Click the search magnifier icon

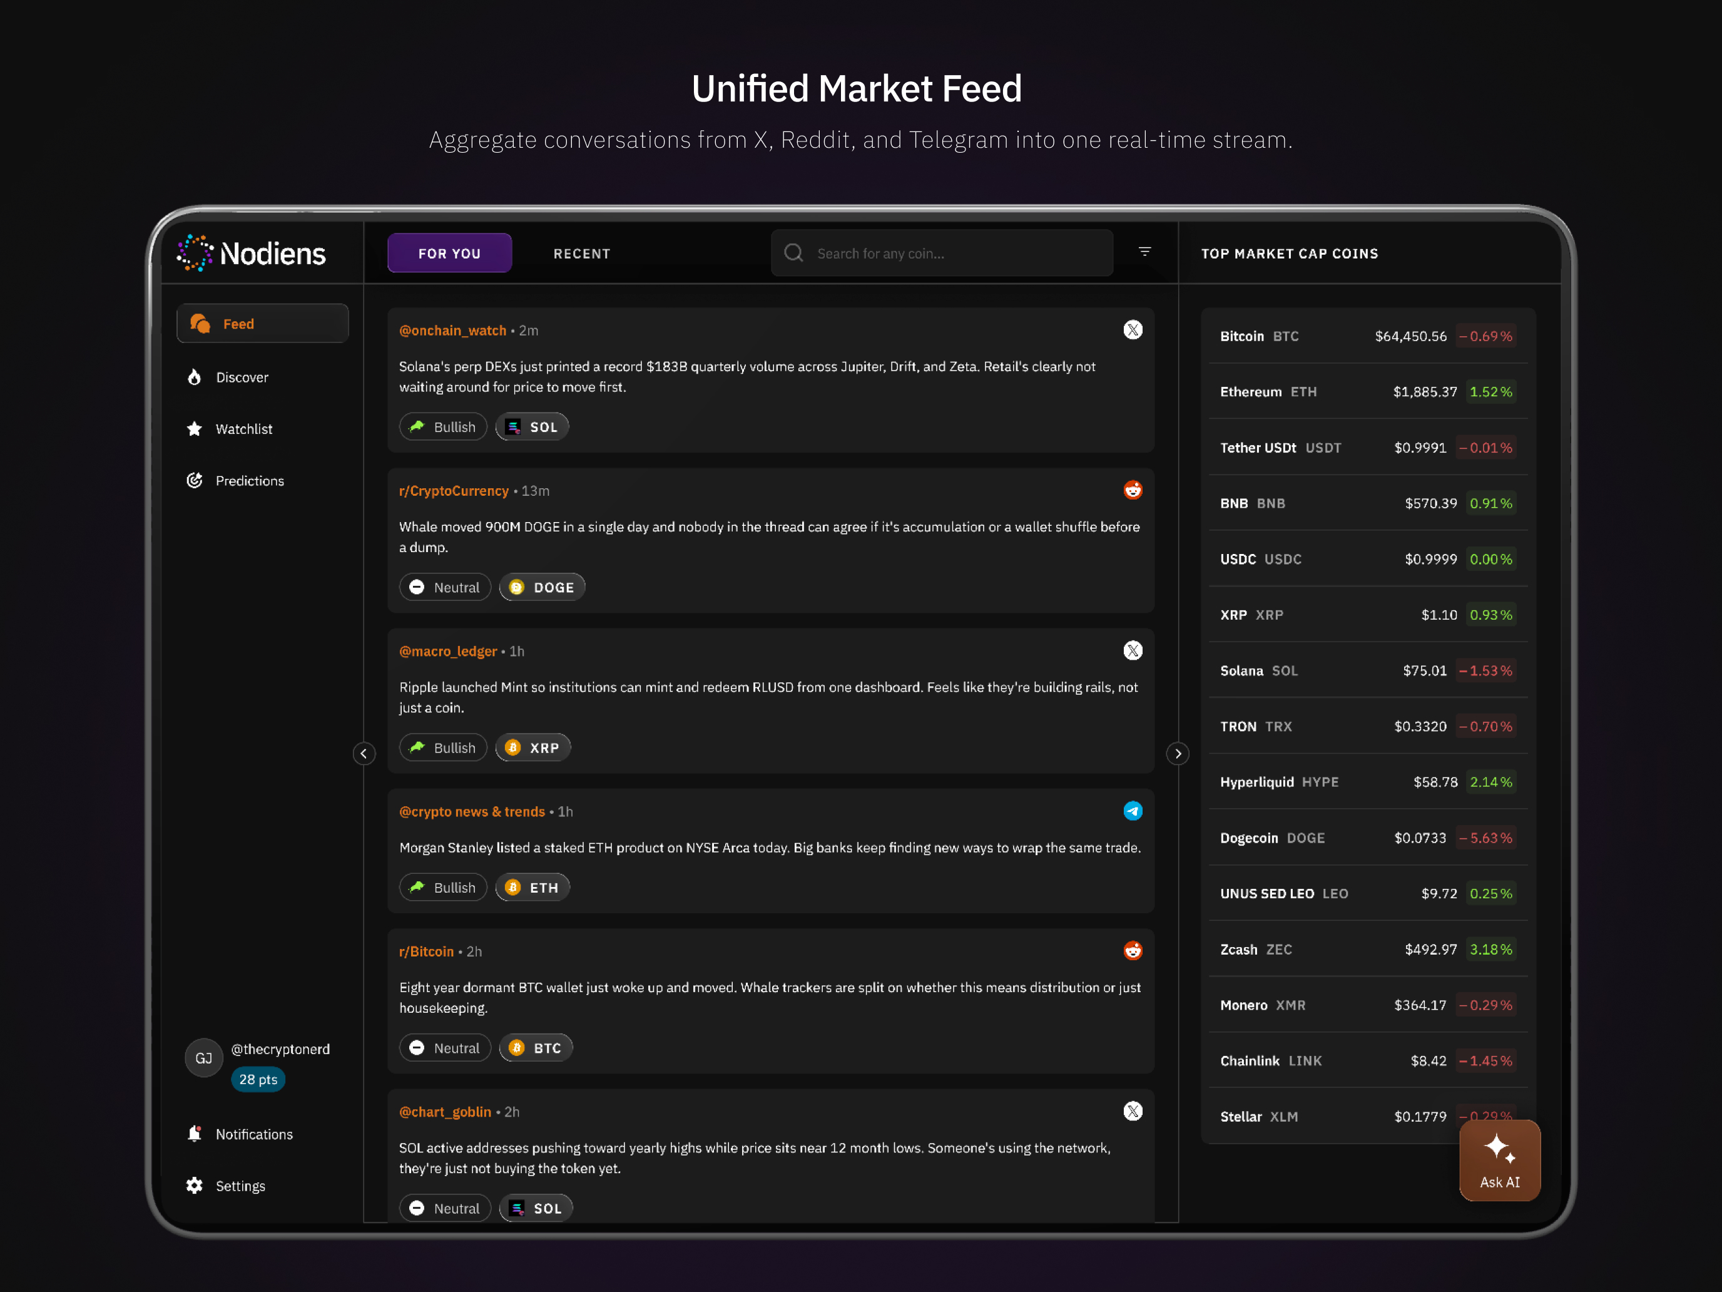pos(793,253)
